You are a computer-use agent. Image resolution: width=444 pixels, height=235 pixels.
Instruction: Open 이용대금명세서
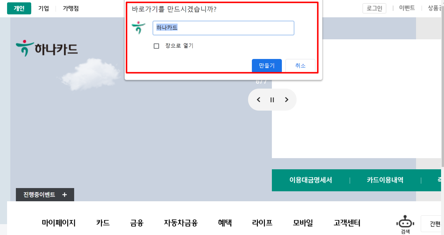coord(311,180)
